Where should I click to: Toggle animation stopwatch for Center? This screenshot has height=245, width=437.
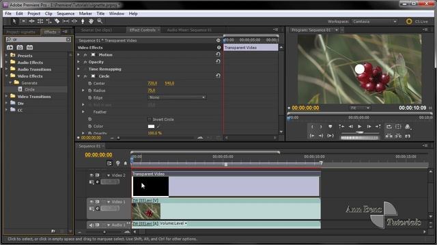(x=89, y=83)
